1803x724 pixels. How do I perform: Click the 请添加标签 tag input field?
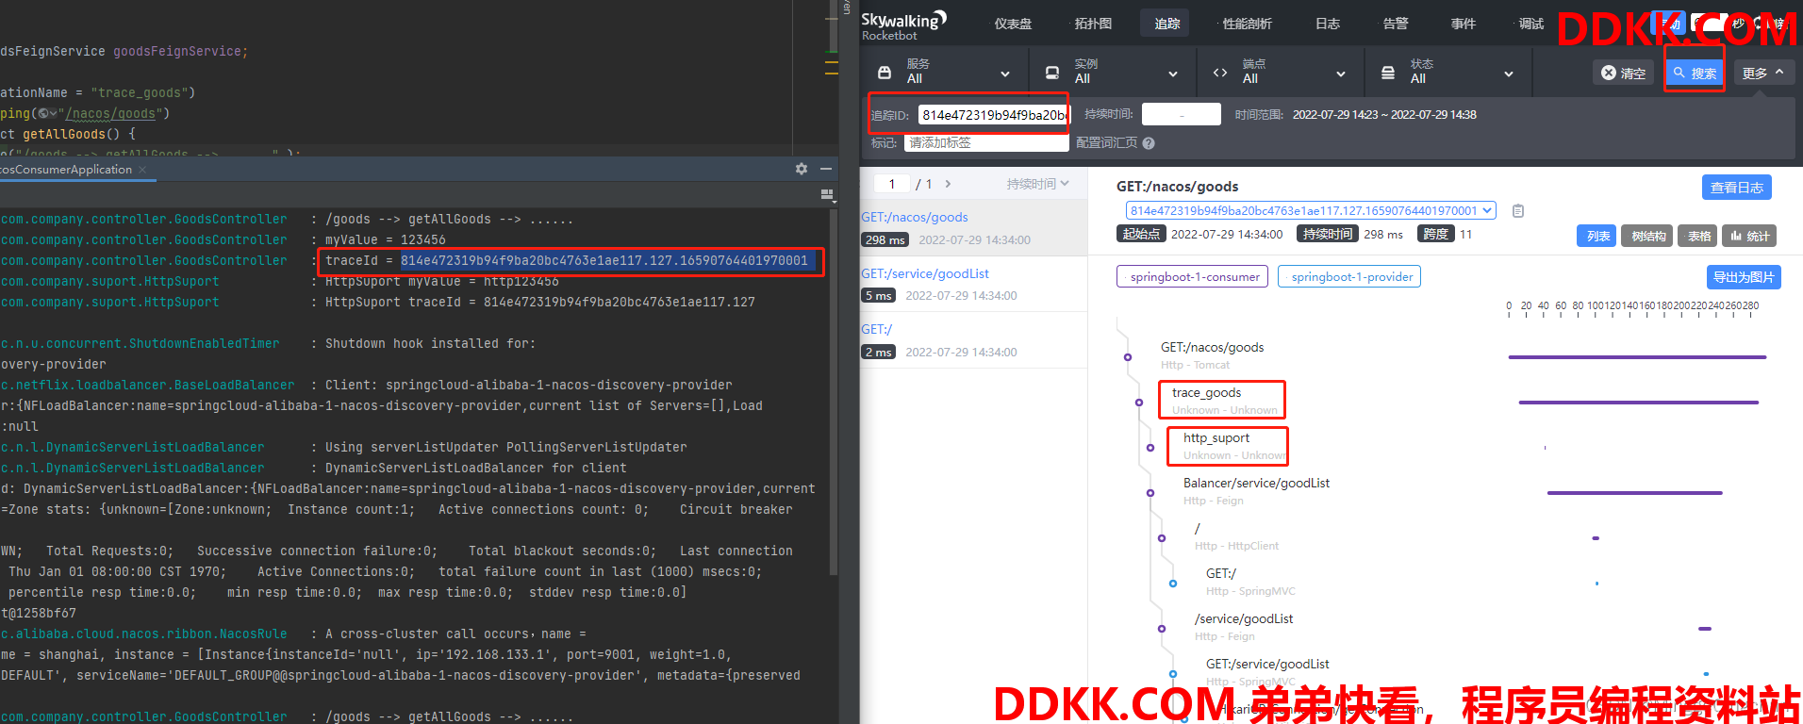(x=986, y=143)
